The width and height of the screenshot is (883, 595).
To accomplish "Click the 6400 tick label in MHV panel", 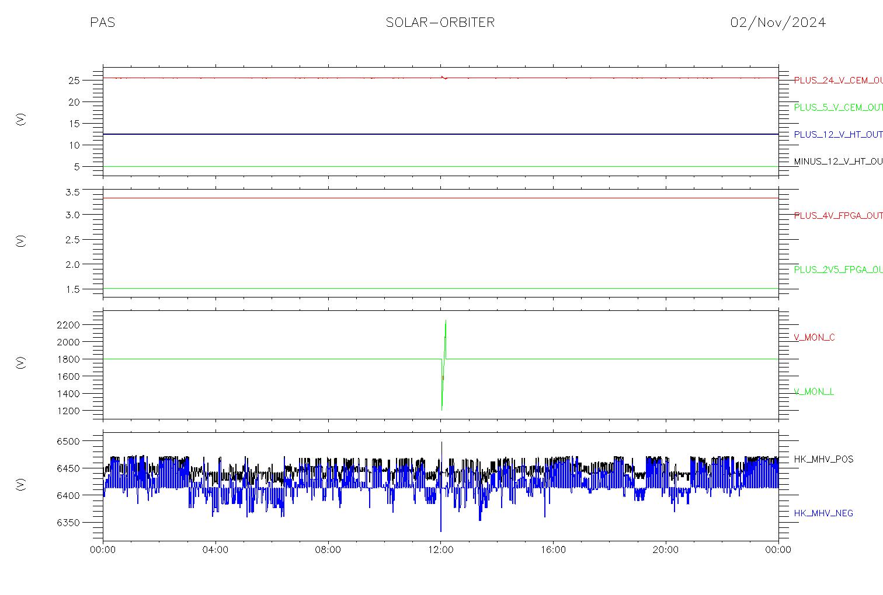I will click(x=68, y=496).
